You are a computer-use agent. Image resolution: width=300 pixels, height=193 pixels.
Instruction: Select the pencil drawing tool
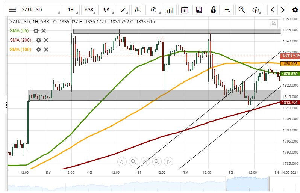pyautogui.click(x=123, y=10)
